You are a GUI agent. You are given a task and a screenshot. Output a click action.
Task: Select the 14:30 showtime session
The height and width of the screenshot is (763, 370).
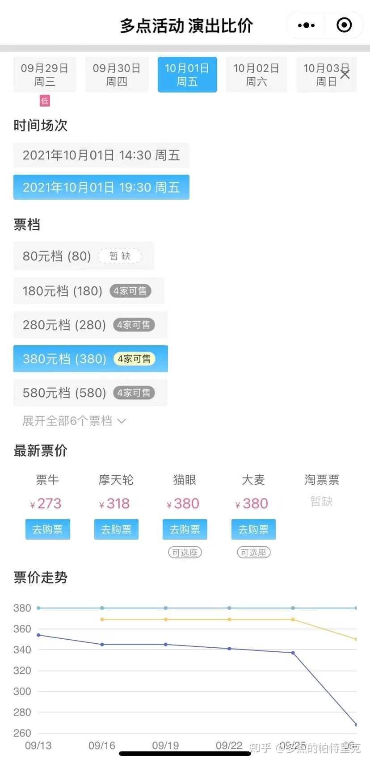(x=101, y=155)
